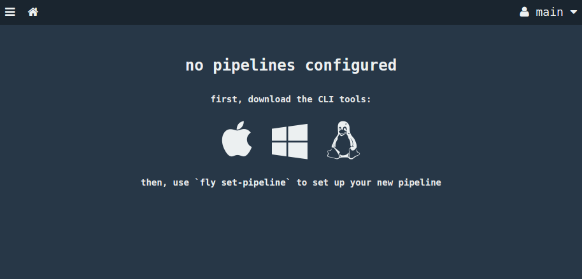Download the Linux fly CLI via Tux penguin
This screenshot has height=279, width=582.
(343, 140)
